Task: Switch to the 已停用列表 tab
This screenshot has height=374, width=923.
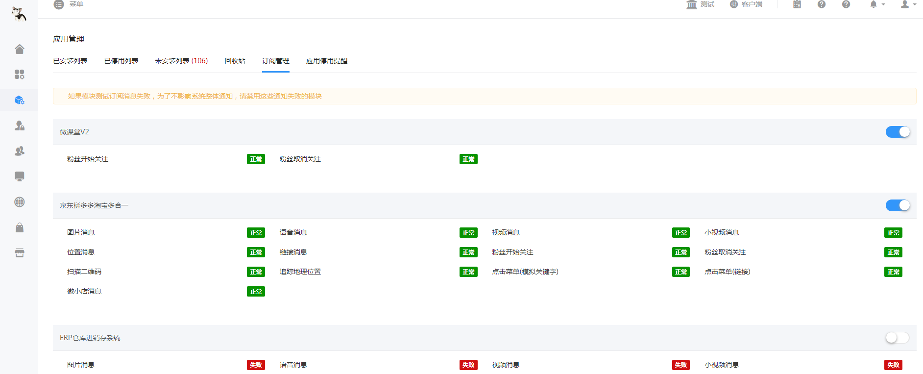Action: [121, 61]
